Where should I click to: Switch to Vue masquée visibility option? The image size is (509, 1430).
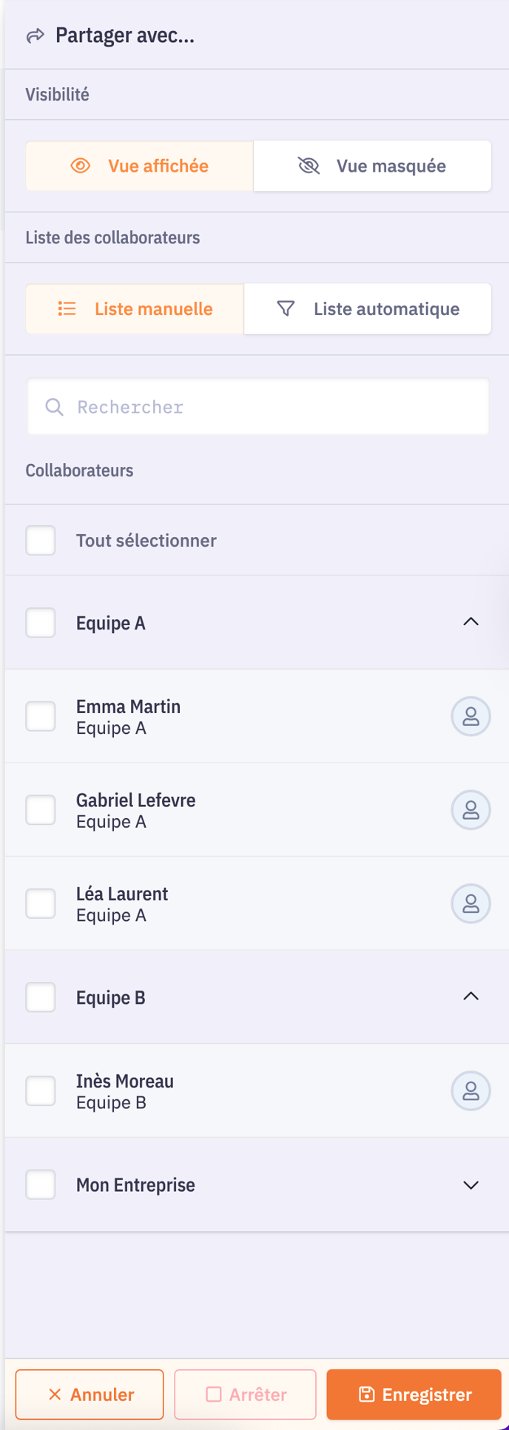pyautogui.click(x=372, y=166)
